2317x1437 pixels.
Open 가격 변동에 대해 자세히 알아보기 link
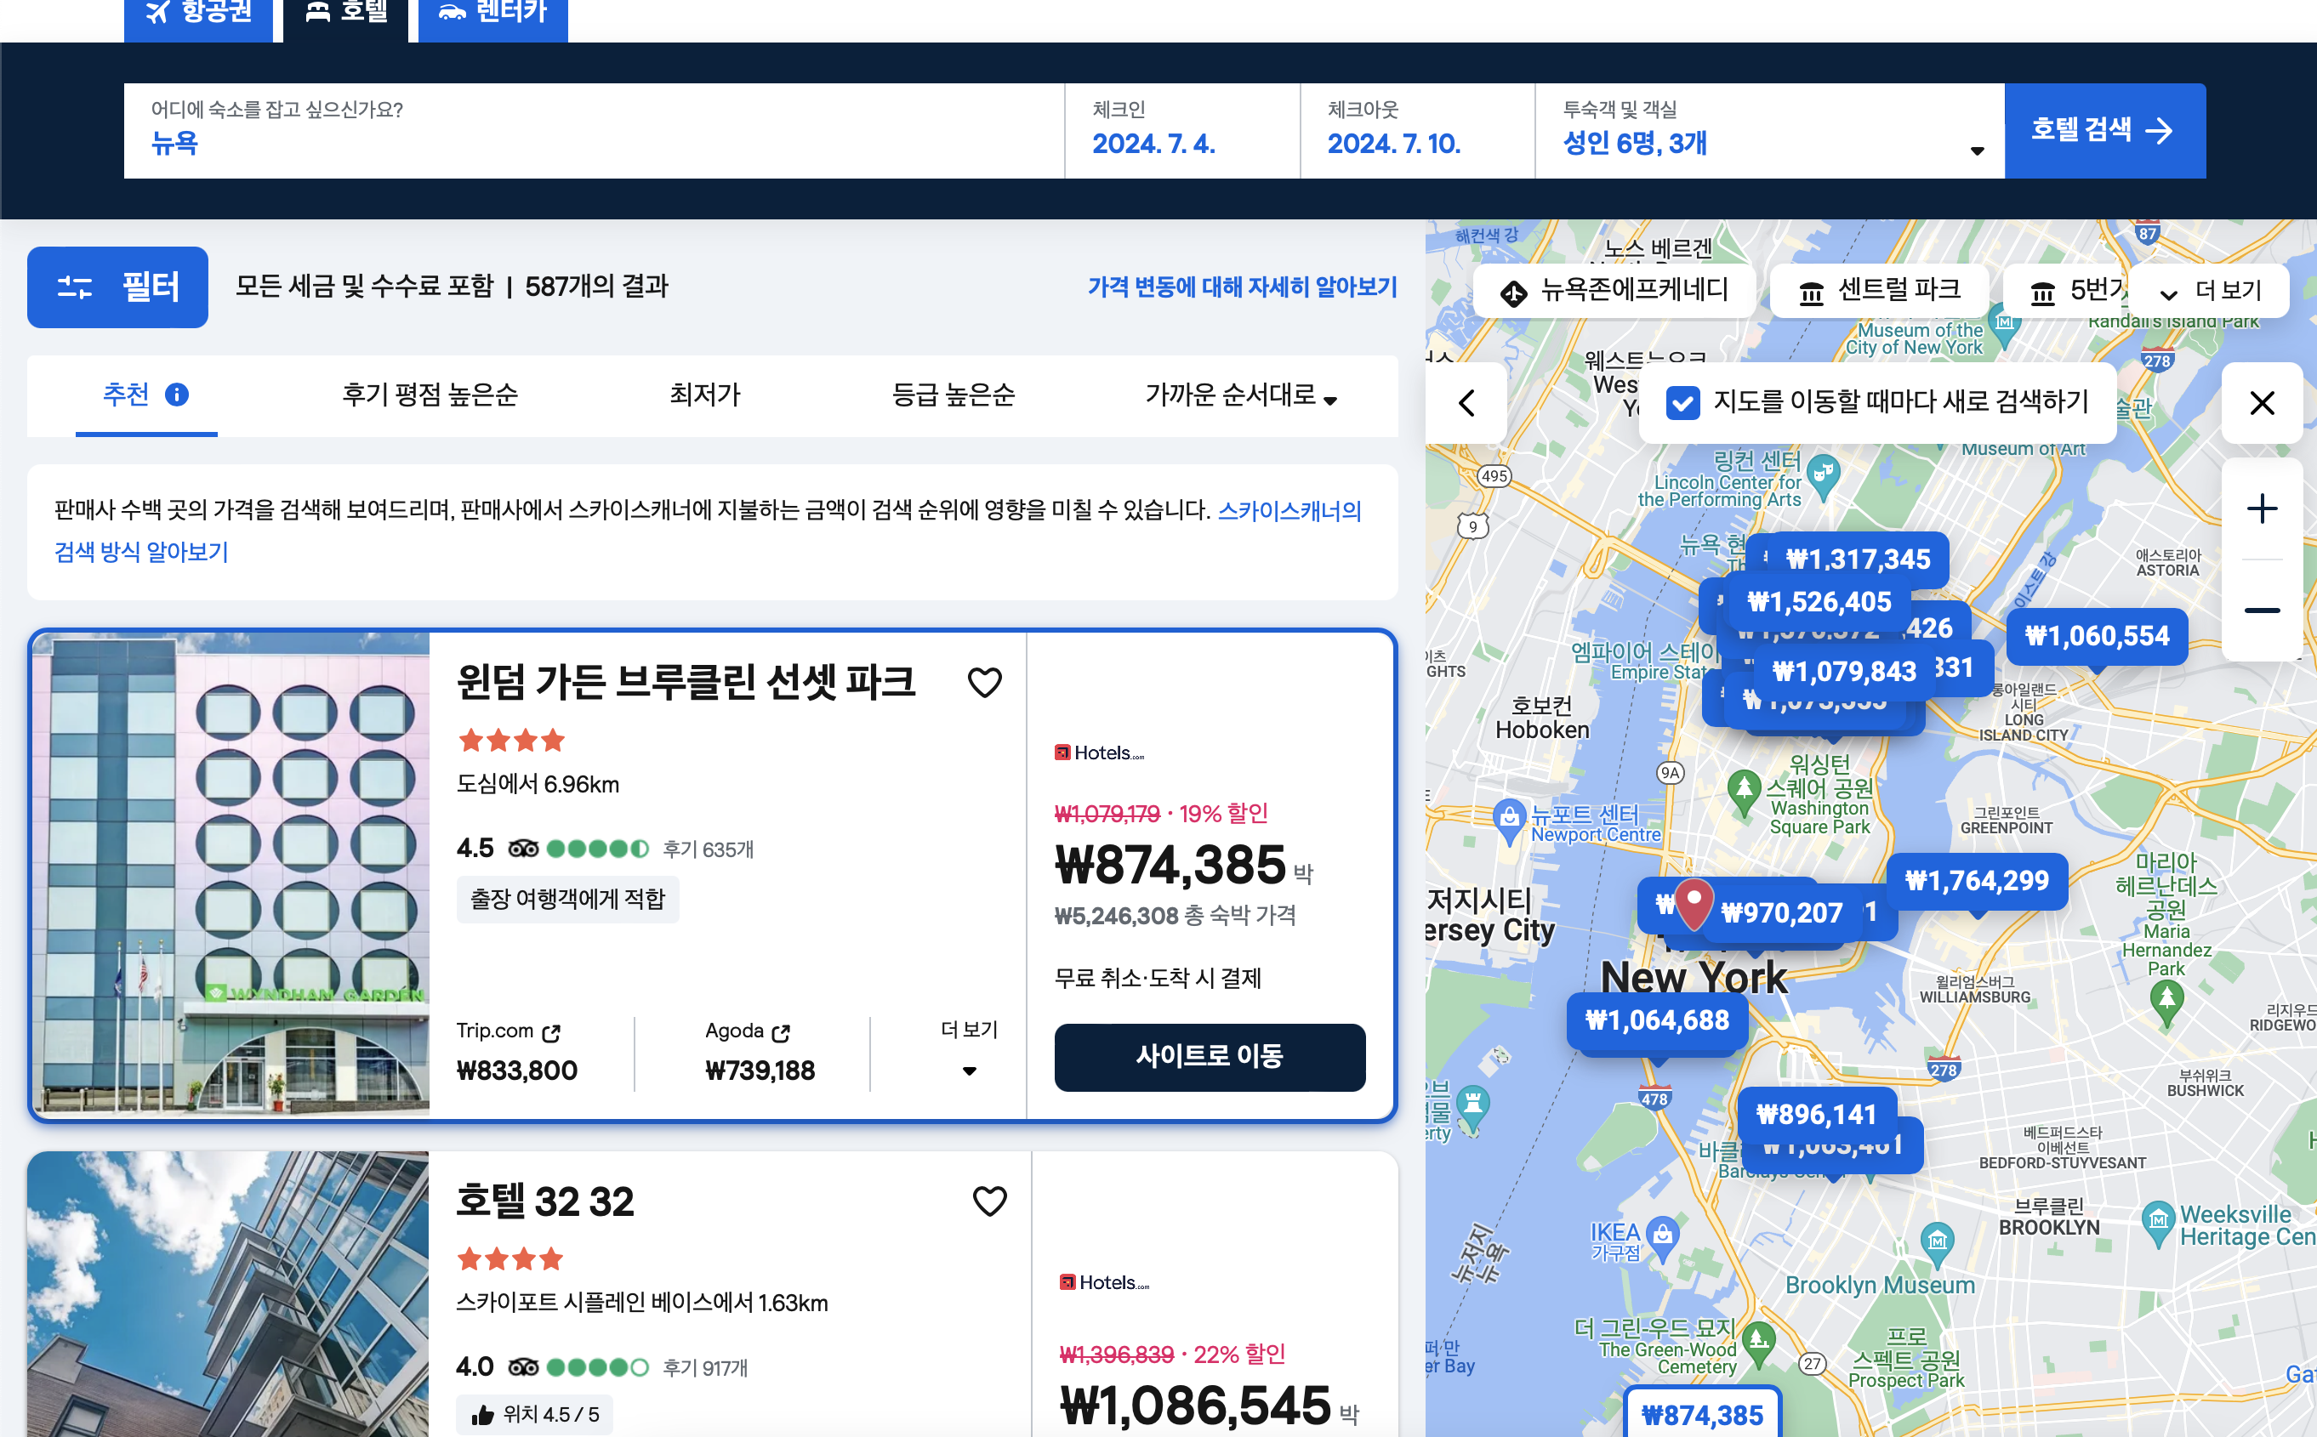[1242, 287]
